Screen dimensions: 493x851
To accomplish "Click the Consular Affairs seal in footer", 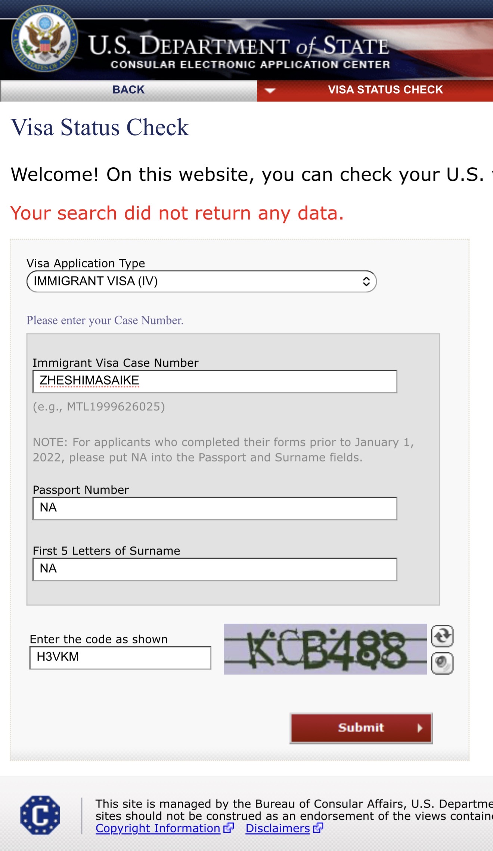I will (x=40, y=815).
